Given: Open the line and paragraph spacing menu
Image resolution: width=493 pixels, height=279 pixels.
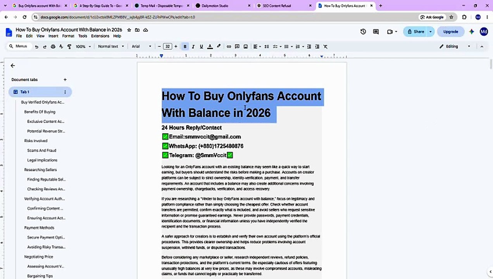Looking at the screenshot, I should click(x=267, y=46).
